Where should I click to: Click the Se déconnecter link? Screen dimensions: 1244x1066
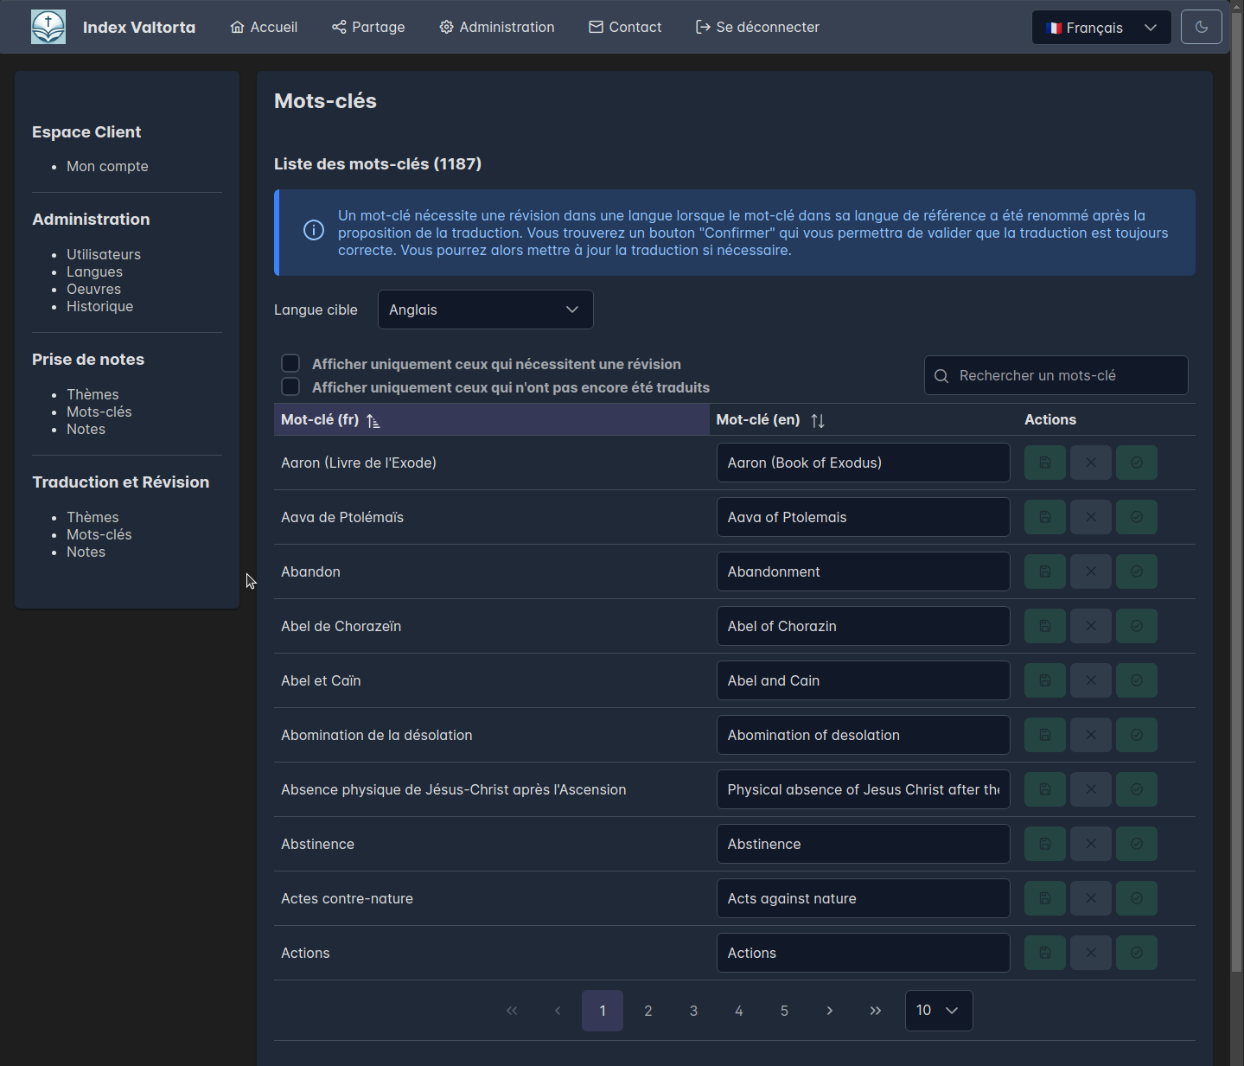coord(757,27)
